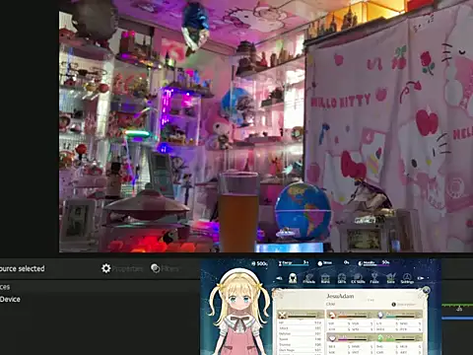Viewport: 473px width, 355px height.
Task: Click the Properties gear icon
Action: pos(106,268)
